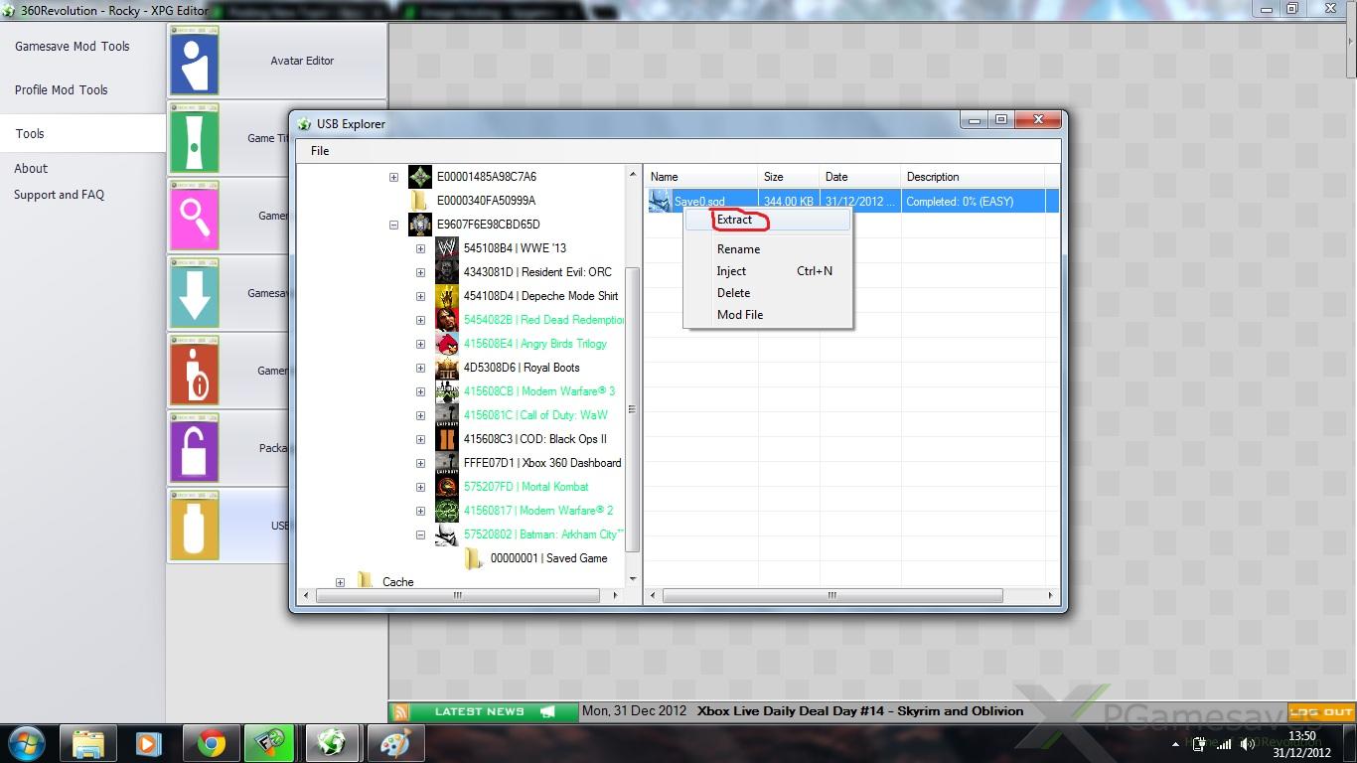The height and width of the screenshot is (763, 1357).
Task: Click the yellow USB drive icon
Action: (194, 525)
